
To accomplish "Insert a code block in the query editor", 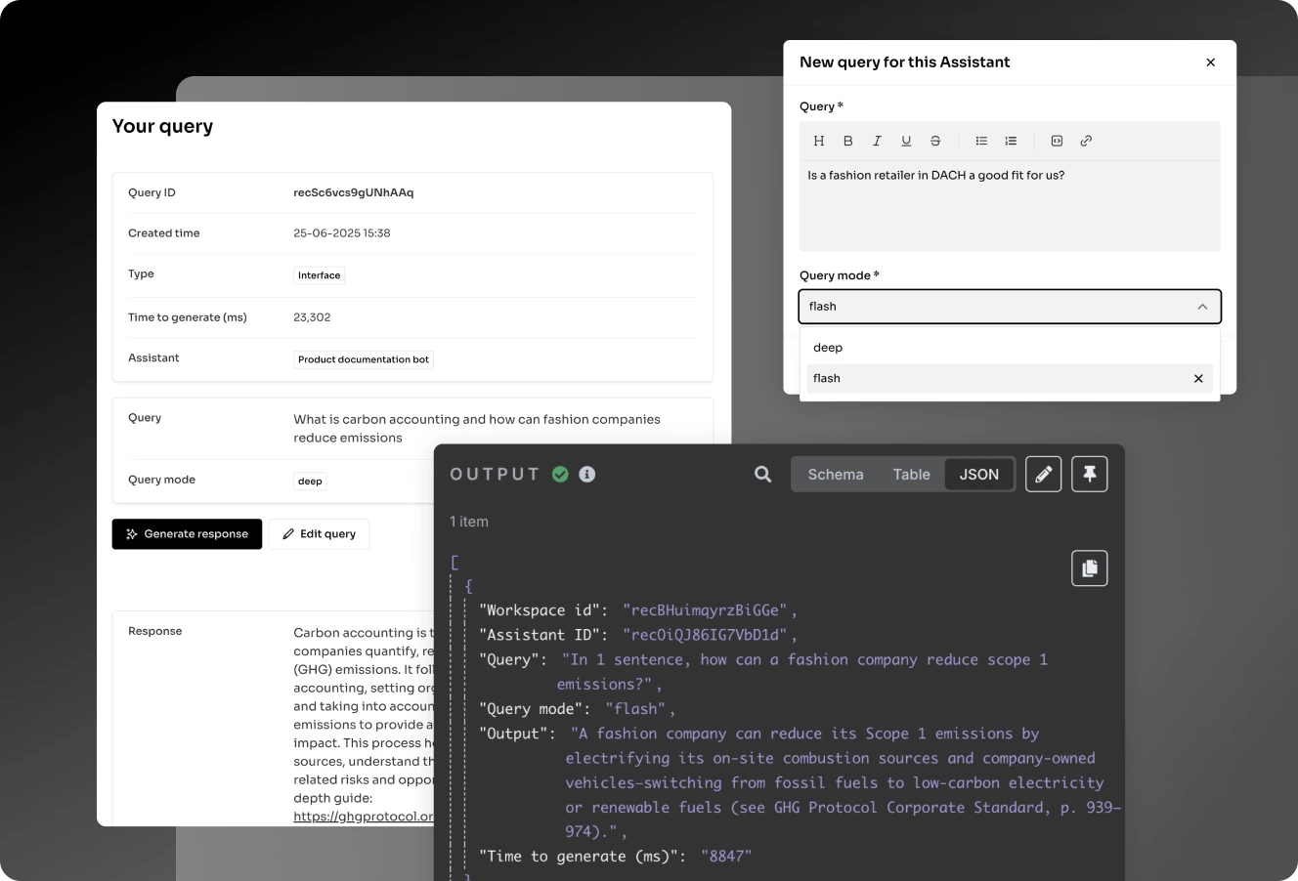I will [1057, 140].
